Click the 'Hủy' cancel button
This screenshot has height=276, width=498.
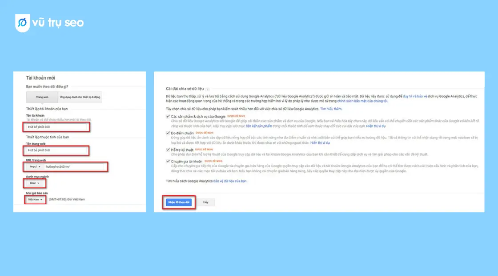(x=206, y=202)
